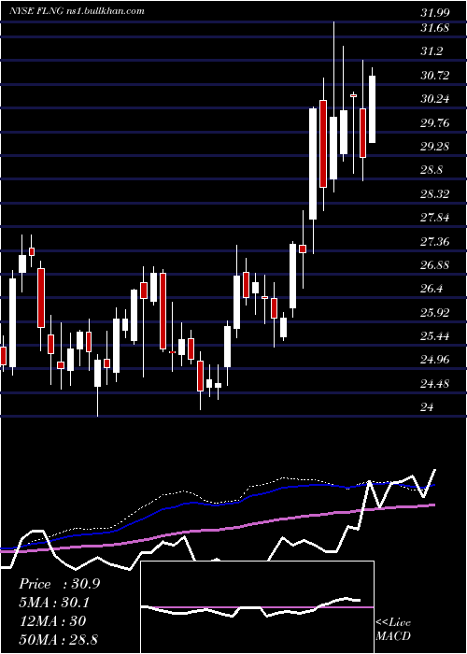Click the 12MA : 30 readout
Image resolution: width=467 pixels, height=654 pixels.
pos(52,621)
